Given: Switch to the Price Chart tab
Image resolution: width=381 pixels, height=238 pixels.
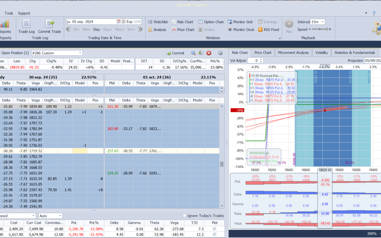Looking at the screenshot, I should pyautogui.click(x=263, y=53).
